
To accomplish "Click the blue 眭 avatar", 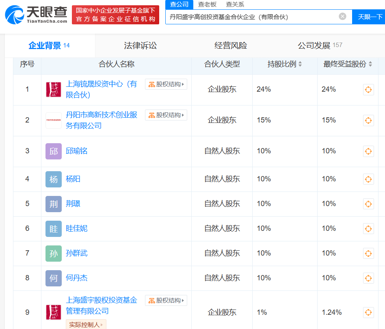I will coord(54,229).
